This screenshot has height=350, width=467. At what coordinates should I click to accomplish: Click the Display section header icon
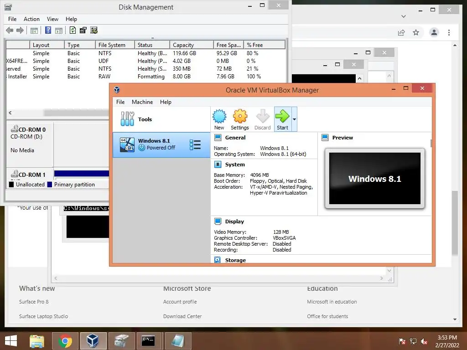pyautogui.click(x=218, y=221)
